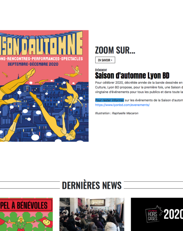Click the ÉVÉNEMENT category label

click(101, 70)
